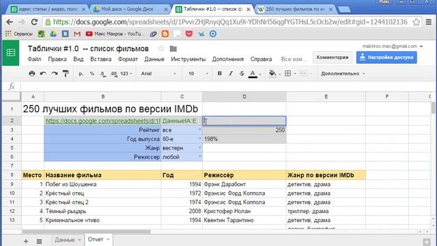Format as currency (р.)

pyautogui.click(x=81, y=74)
